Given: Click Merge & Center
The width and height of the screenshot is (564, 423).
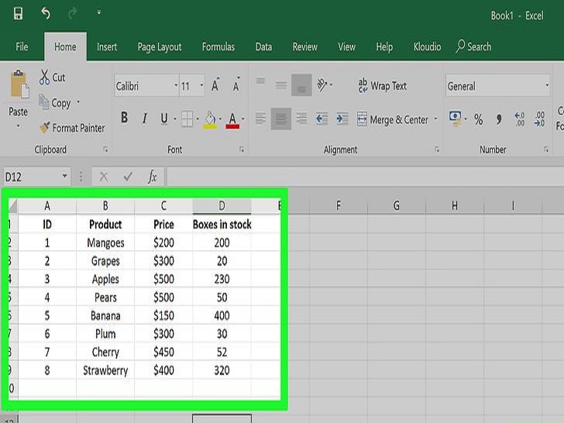Looking at the screenshot, I should tap(393, 119).
